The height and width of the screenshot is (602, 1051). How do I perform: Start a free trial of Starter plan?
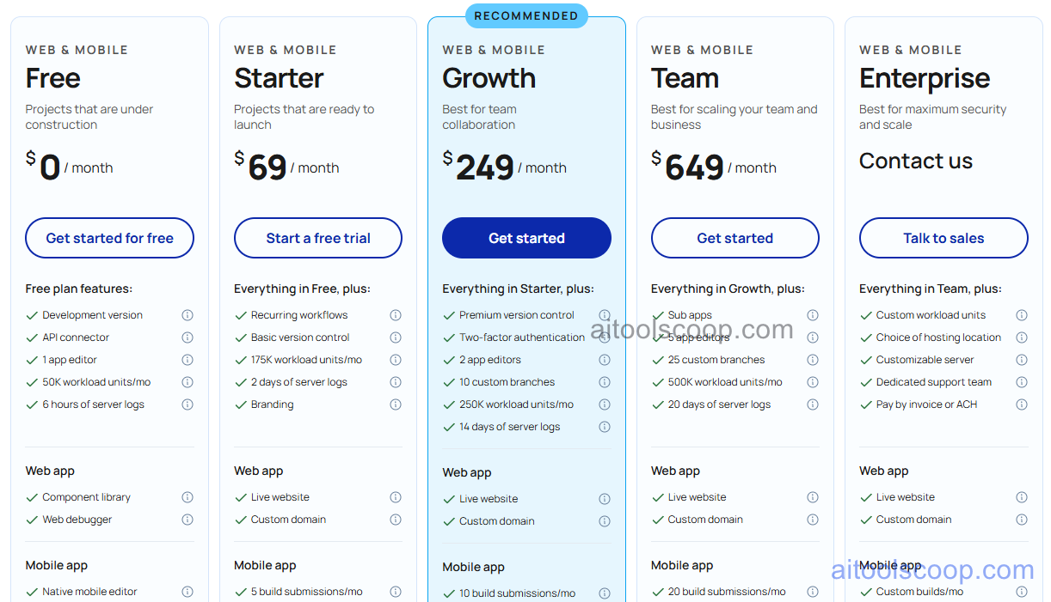coord(318,238)
